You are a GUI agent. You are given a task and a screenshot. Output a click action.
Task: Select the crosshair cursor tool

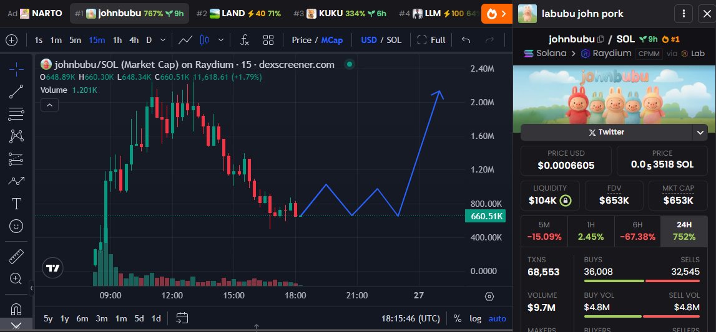pyautogui.click(x=16, y=70)
